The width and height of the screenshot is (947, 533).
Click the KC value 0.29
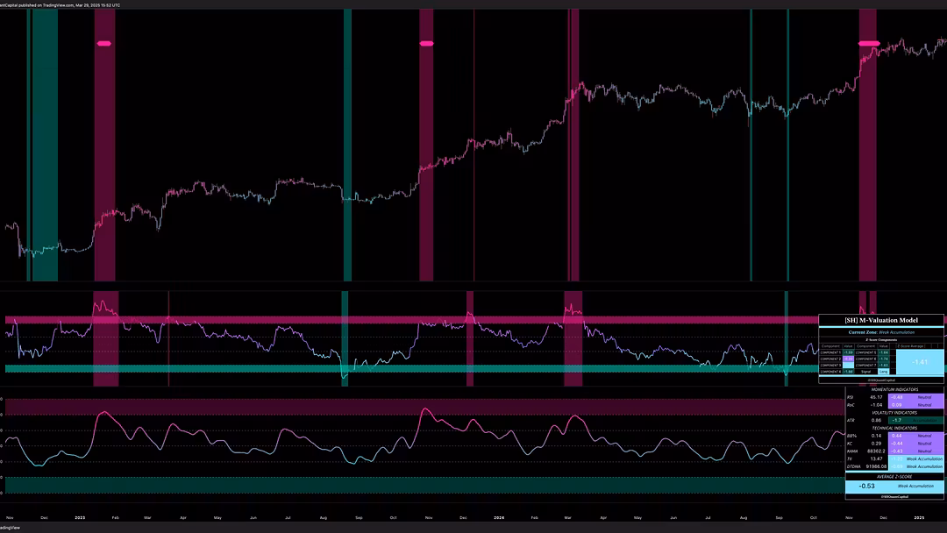876,444
